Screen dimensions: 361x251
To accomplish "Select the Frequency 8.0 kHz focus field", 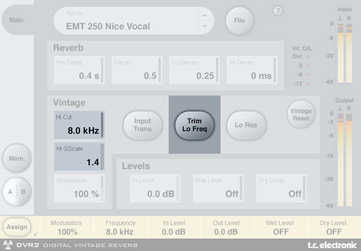I will pyautogui.click(x=121, y=227).
